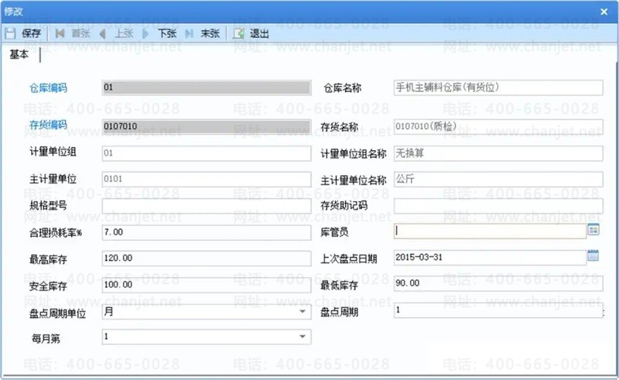
Task: Click the 最高库存 field 120.00
Action: coord(207,258)
